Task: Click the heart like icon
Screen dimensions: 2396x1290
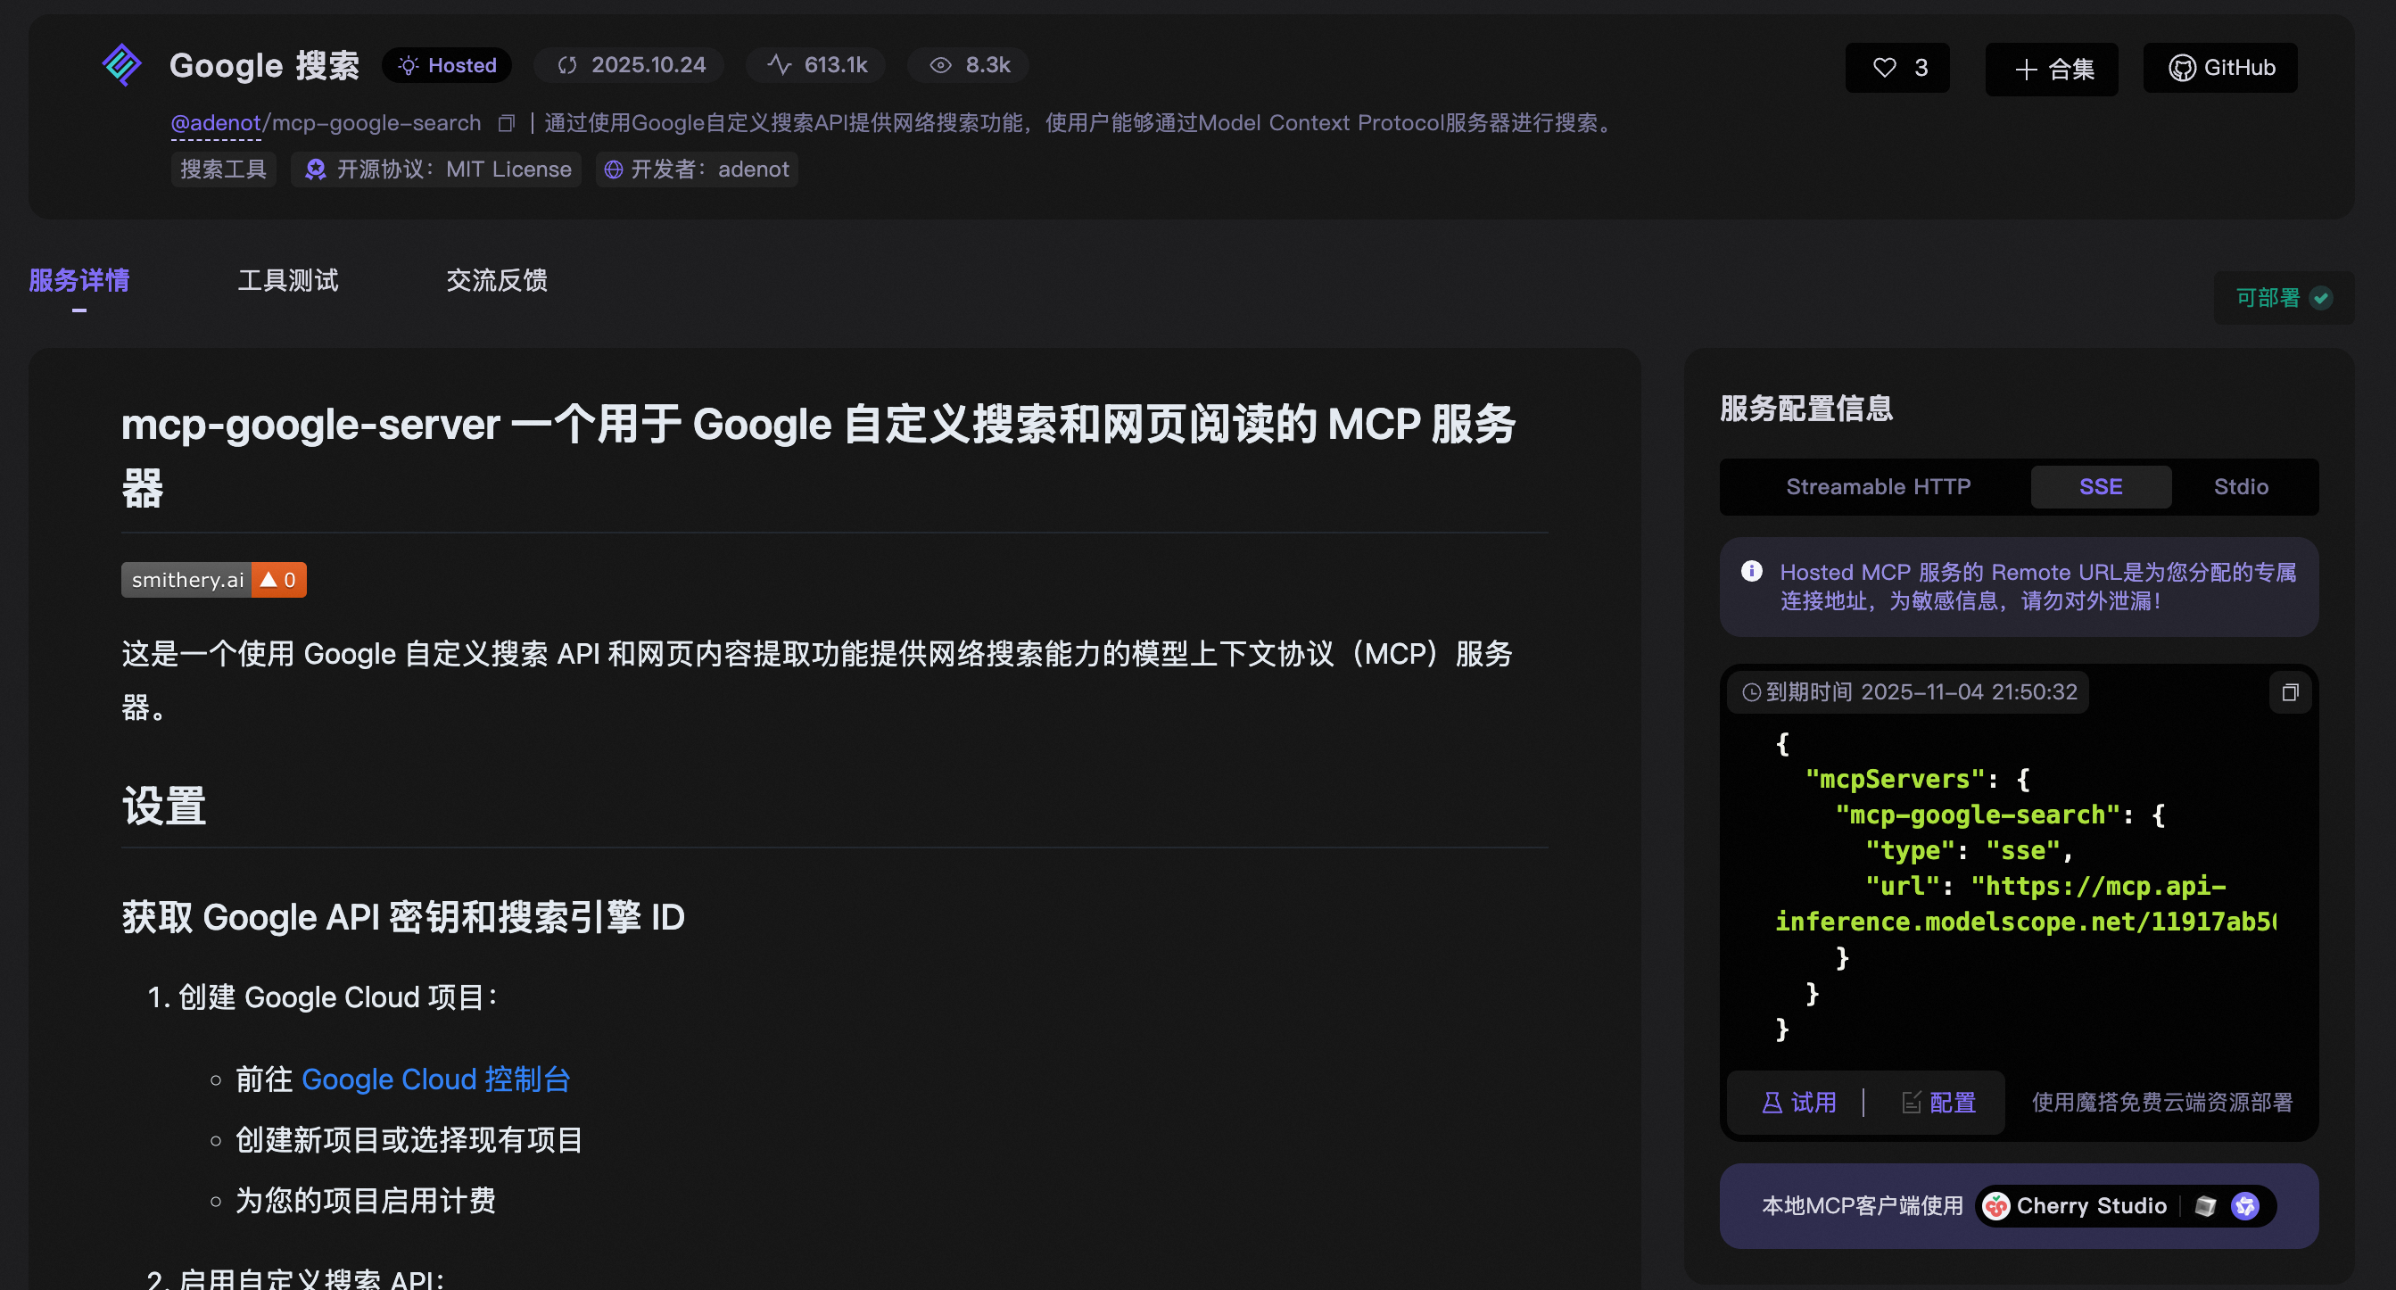Action: (1885, 68)
